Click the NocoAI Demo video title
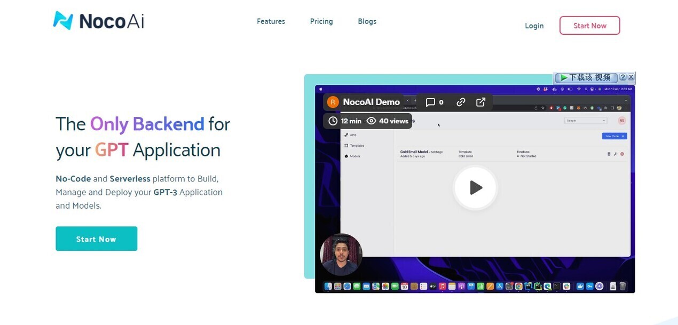Viewport: 678px width, 325px height. pos(371,102)
